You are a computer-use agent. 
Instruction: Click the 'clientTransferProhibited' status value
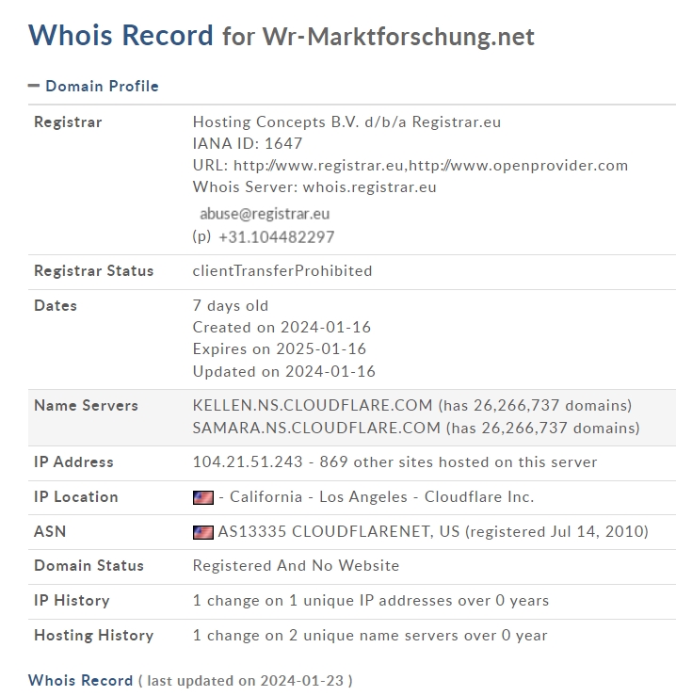(282, 270)
